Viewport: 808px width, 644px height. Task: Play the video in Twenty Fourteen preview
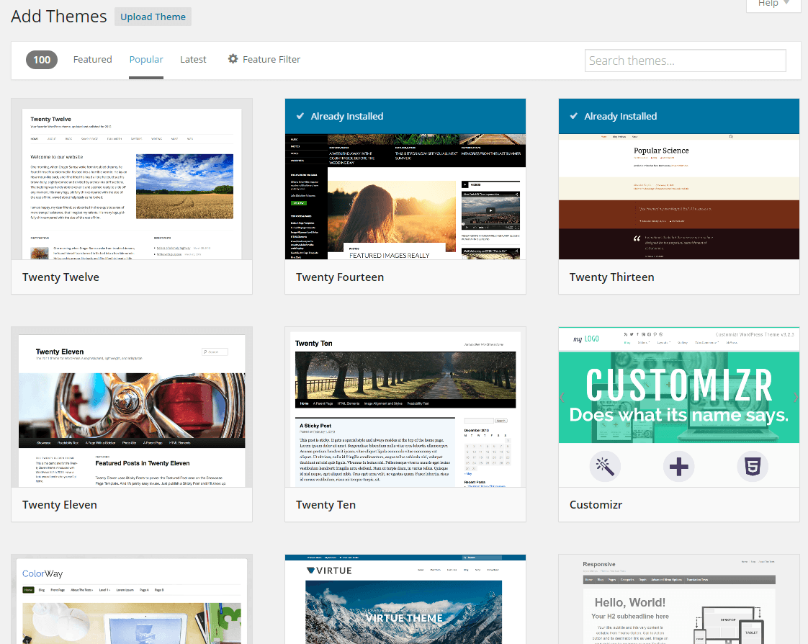tap(490, 210)
